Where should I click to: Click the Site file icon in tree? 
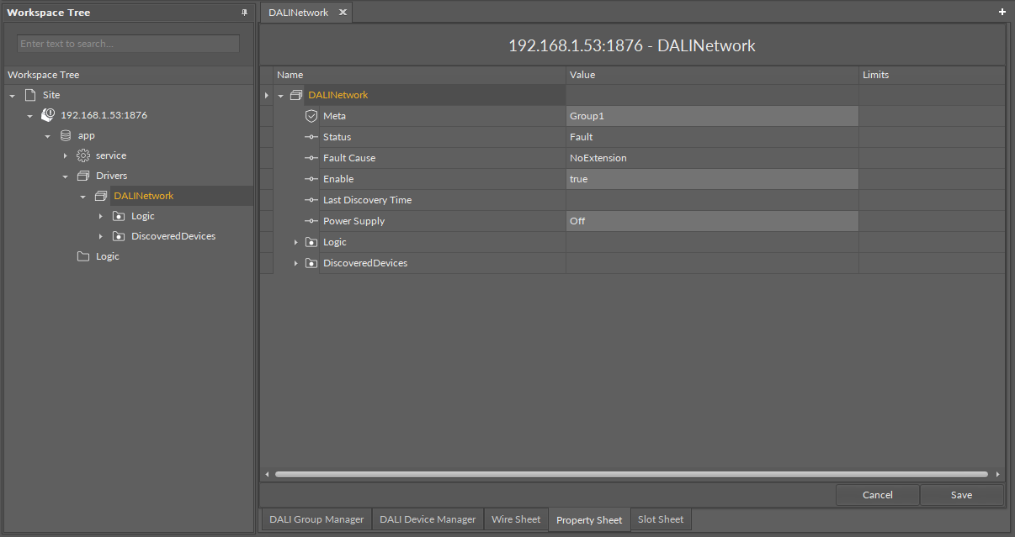point(30,95)
